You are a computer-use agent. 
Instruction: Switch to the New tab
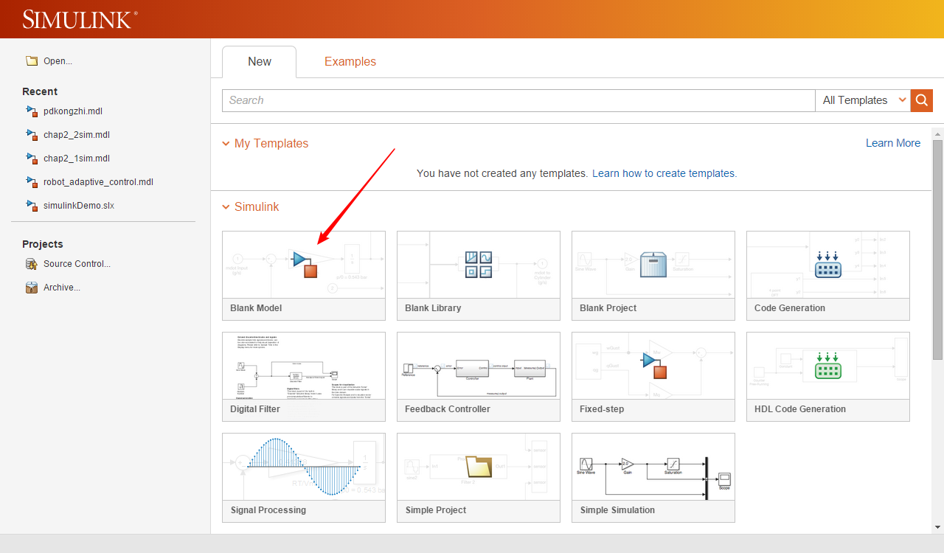pyautogui.click(x=260, y=62)
